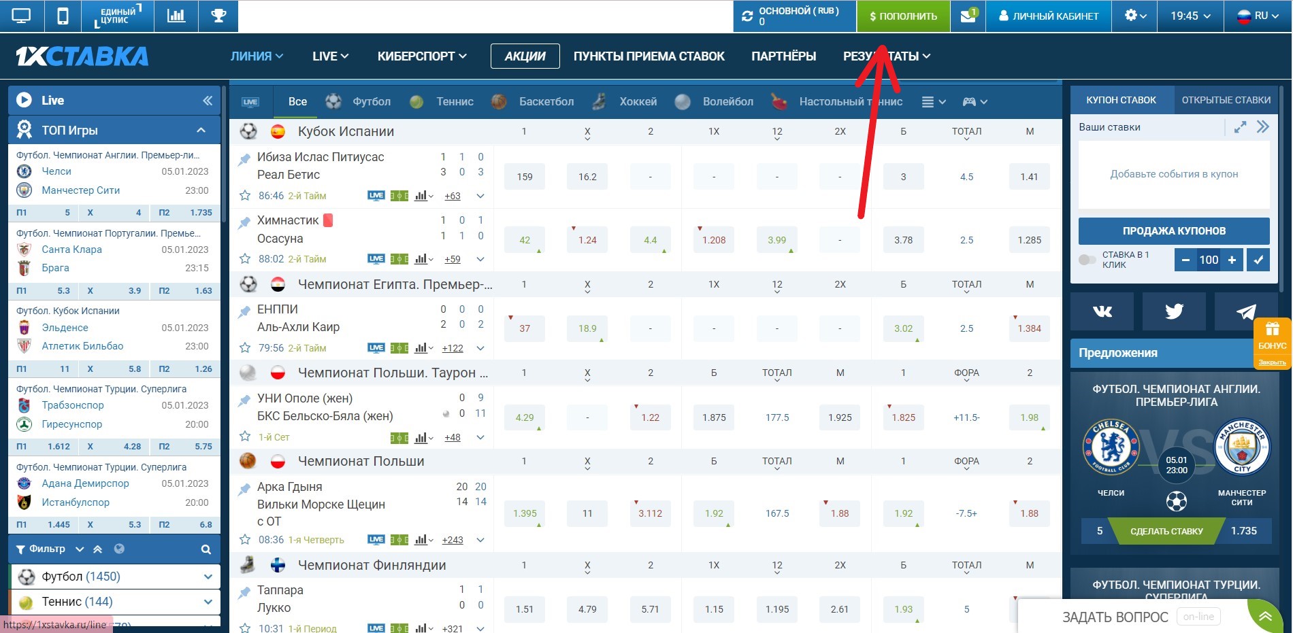Image resolution: width=1293 pixels, height=633 pixels.
Task: Expand markets for Ибиза – Реал Бетис row
Action: click(x=480, y=196)
